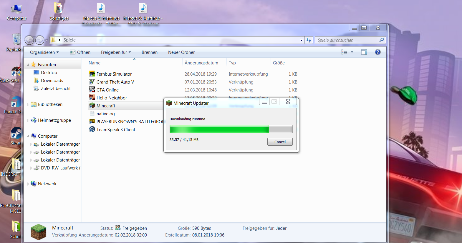Select the nativelog file icon
The image size is (462, 243).
pos(92,114)
